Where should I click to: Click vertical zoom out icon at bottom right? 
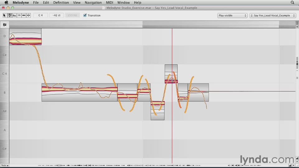coord(297,161)
